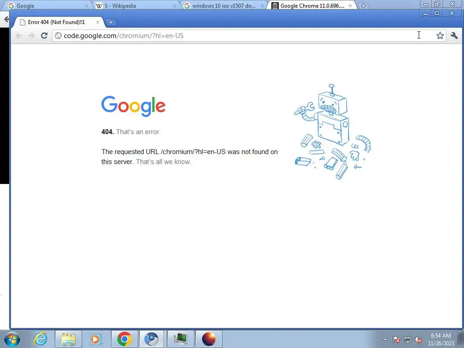Add a new tab in the background window
This screenshot has width=464, height=348.
coord(363,5)
